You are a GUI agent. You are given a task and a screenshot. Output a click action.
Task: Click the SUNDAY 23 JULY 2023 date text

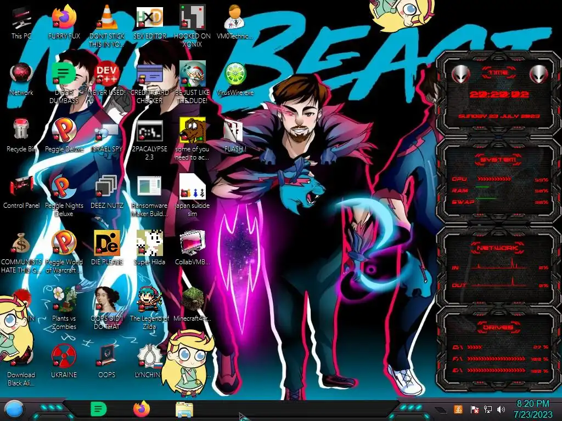(x=499, y=116)
